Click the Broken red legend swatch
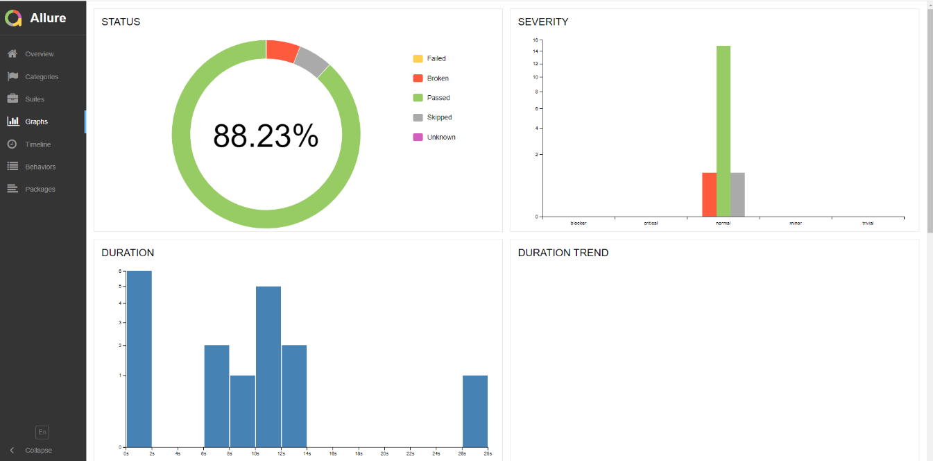The width and height of the screenshot is (933, 461). click(418, 78)
